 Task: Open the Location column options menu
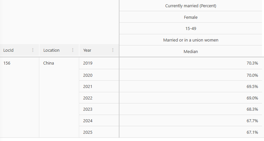tap(73, 50)
